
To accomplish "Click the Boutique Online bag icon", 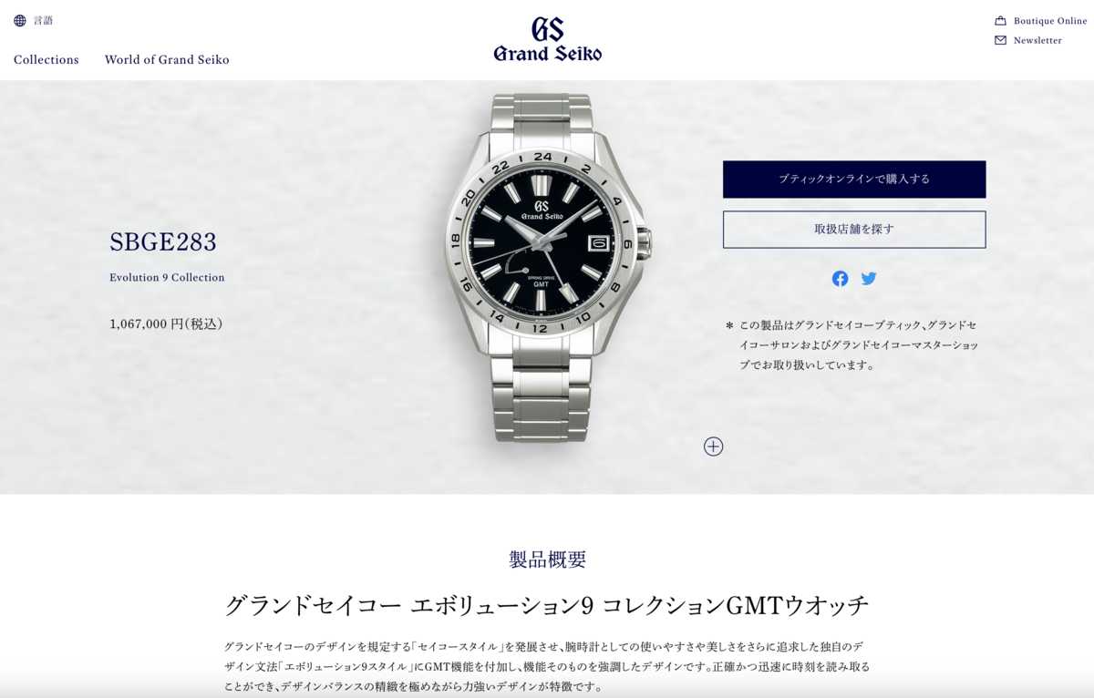I will point(1000,21).
